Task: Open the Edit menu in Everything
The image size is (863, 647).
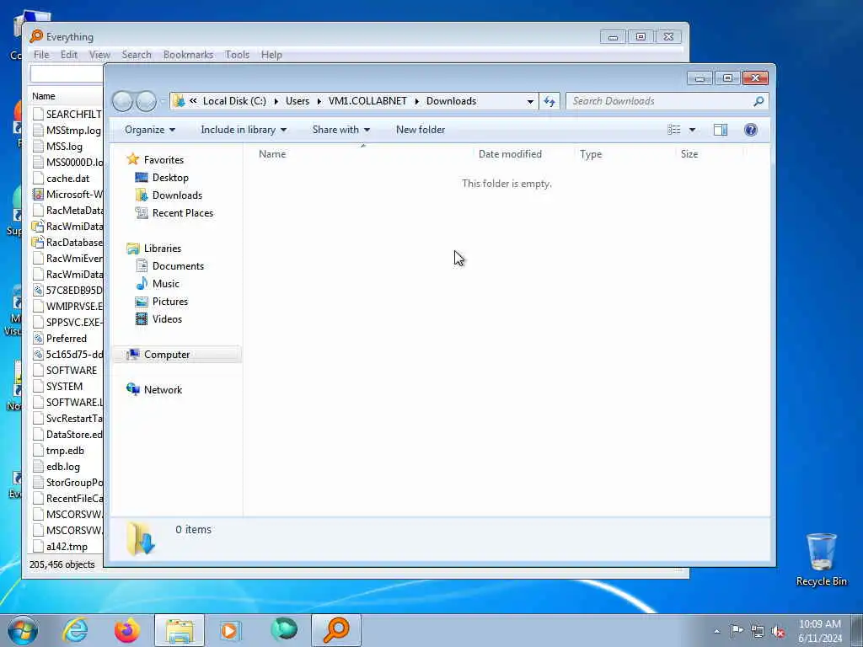Action: 69,55
